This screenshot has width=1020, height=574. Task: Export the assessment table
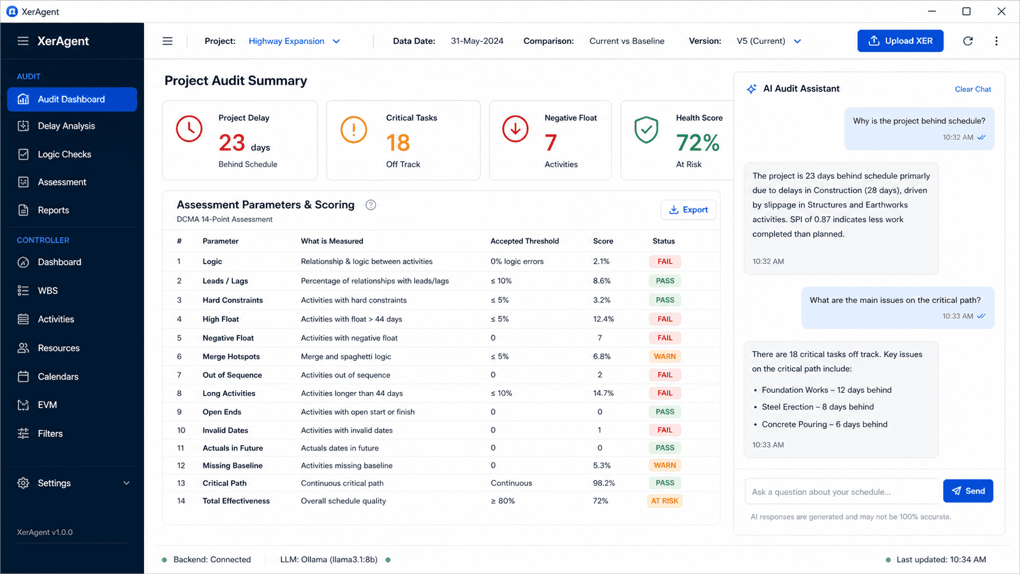tap(688, 210)
